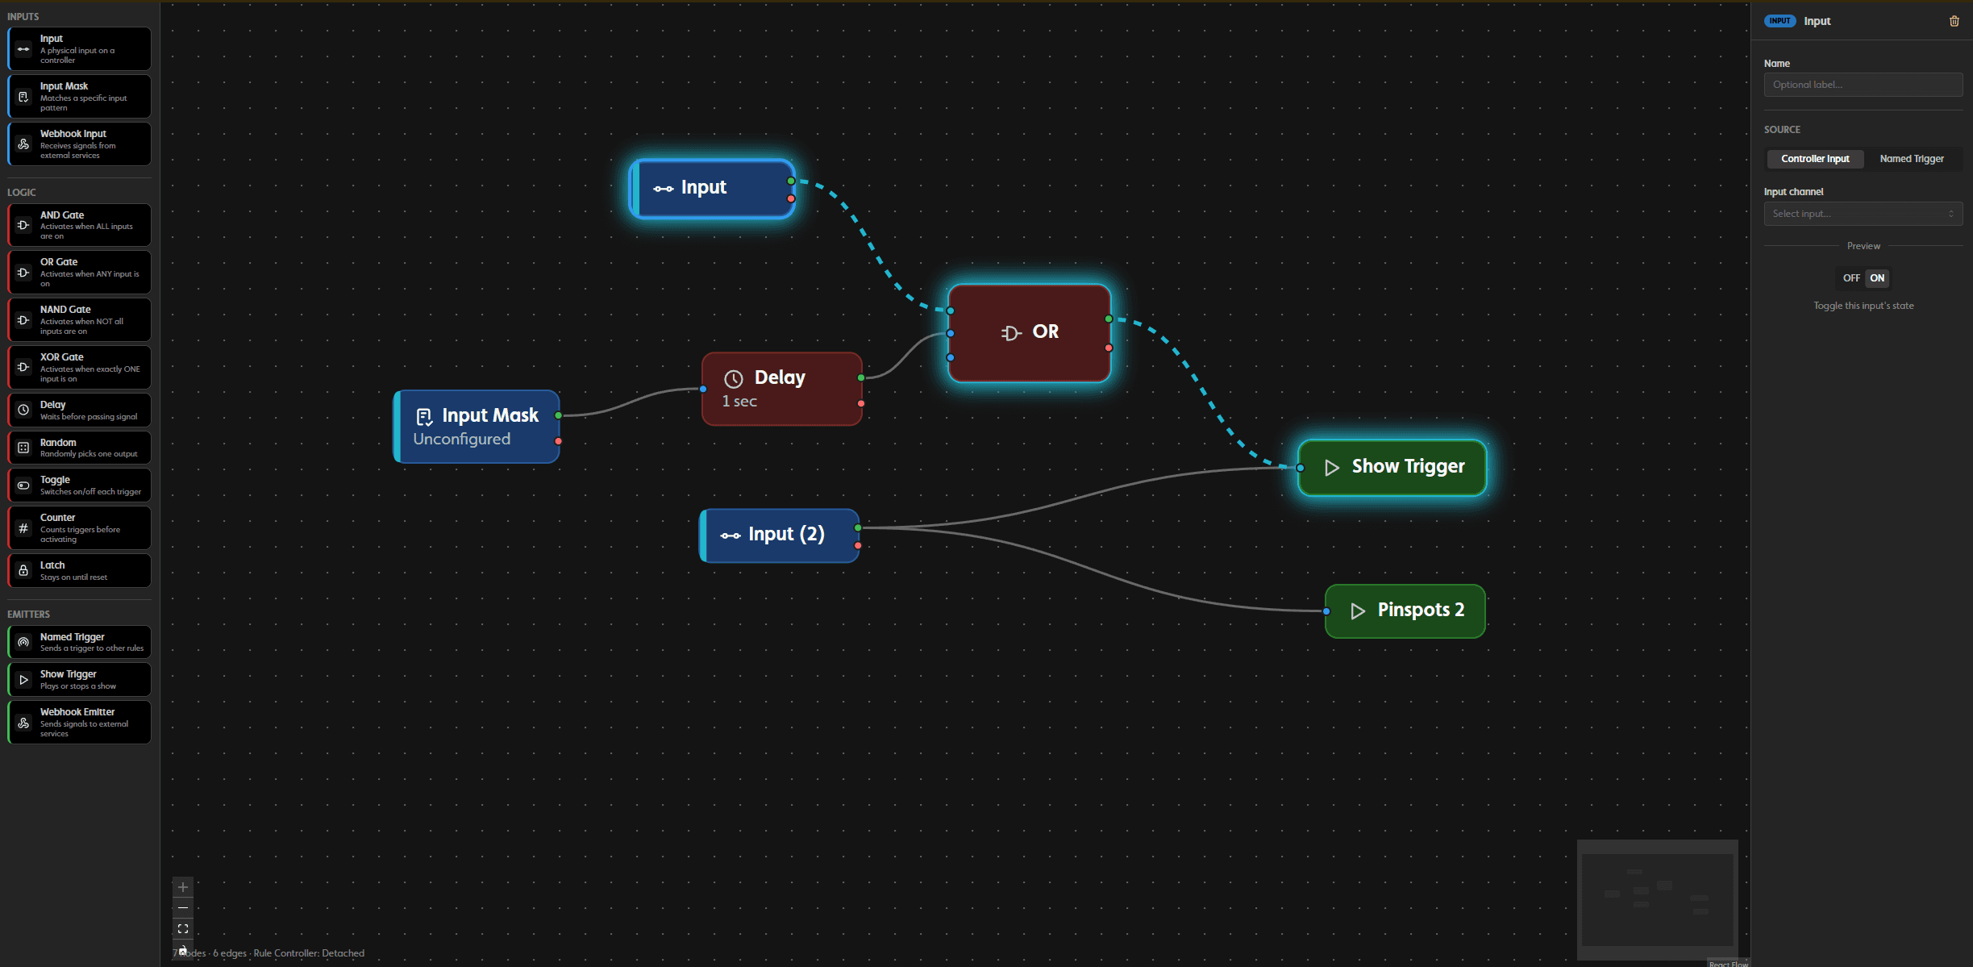
Task: Pick the XOR Gate icon
Action: [x=23, y=366]
